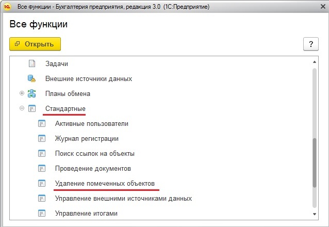Click the icon beside Управление итогами

click(42, 213)
